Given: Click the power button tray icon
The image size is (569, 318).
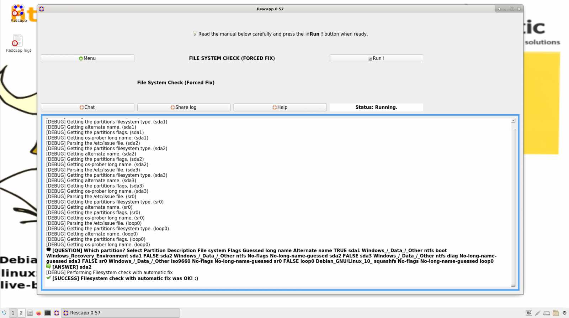Looking at the screenshot, I should pos(564,313).
